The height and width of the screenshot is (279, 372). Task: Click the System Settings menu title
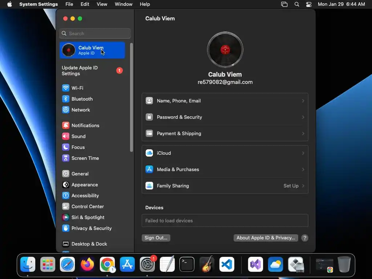coord(39,4)
